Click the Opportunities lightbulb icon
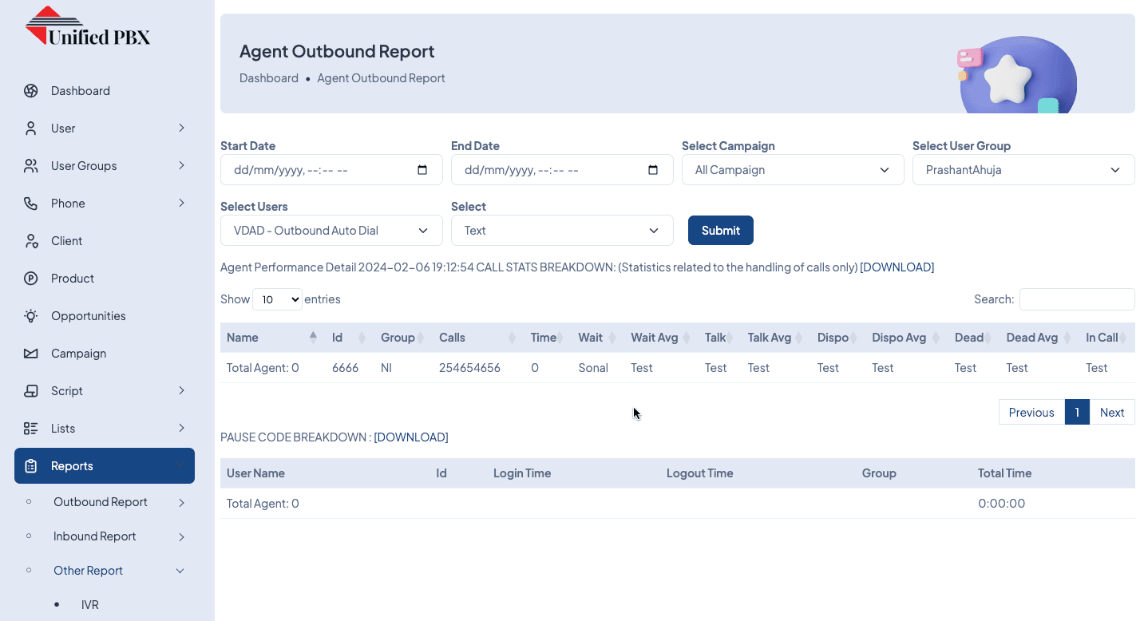Image resolution: width=1144 pixels, height=621 pixels. click(31, 316)
